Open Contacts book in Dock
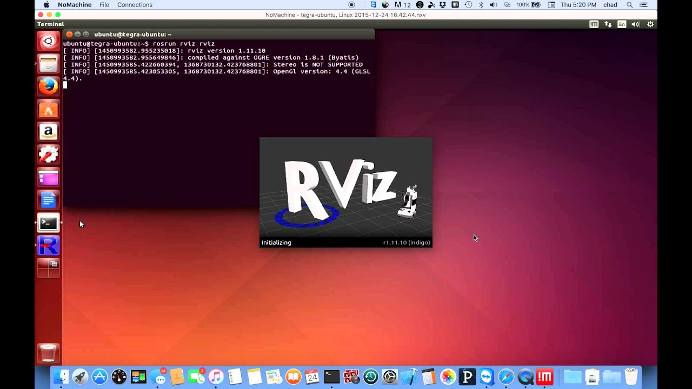This screenshot has height=389, width=692. [x=177, y=377]
